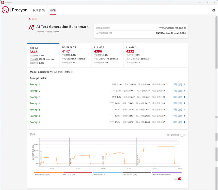The height and width of the screenshot is (190, 218).
Task: Click the blue GPU 温度 legend swatch
Action: pos(107,172)
